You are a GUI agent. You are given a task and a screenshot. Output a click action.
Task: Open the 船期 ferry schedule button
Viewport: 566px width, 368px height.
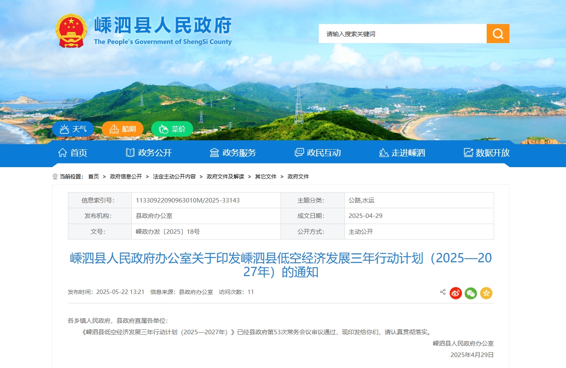[x=122, y=129]
